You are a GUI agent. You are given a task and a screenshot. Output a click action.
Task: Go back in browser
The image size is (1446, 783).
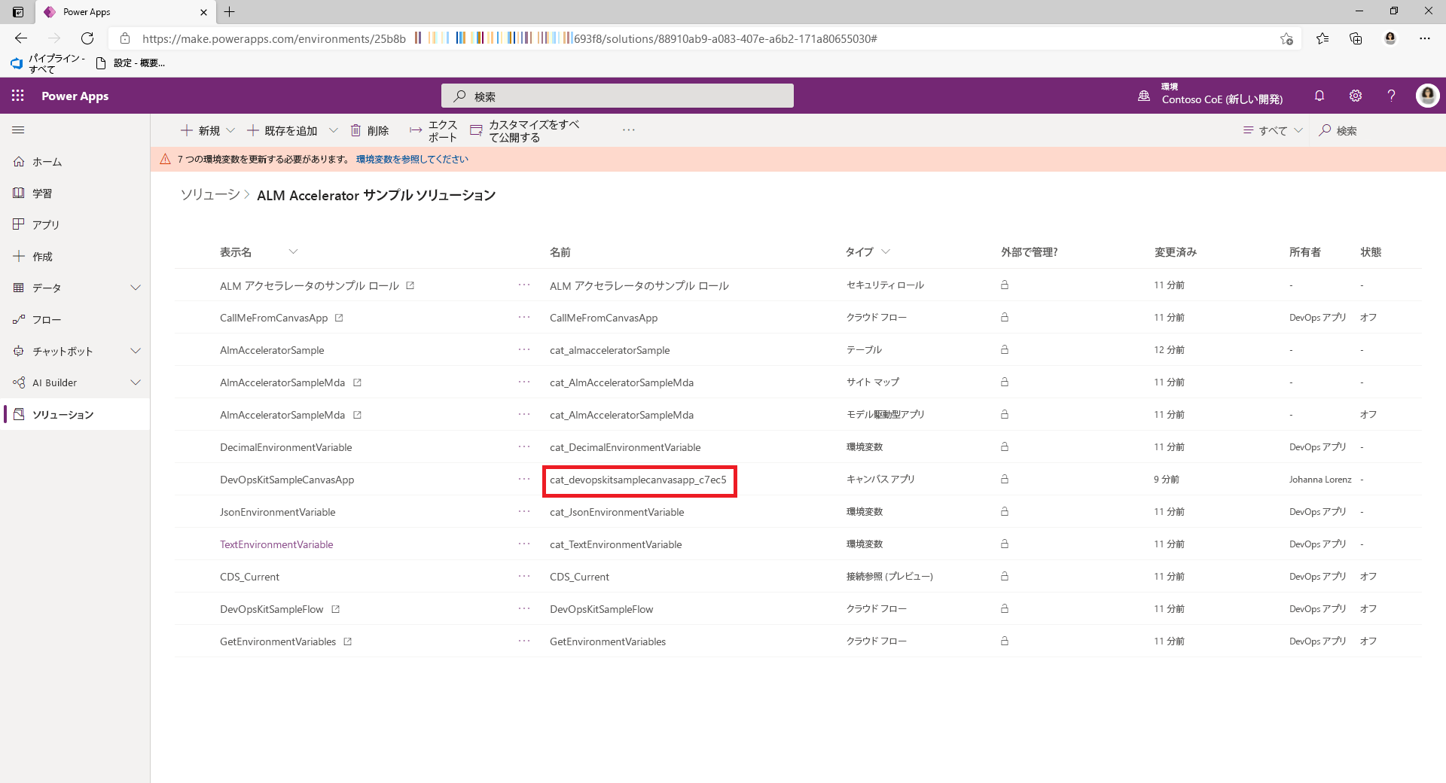click(21, 38)
